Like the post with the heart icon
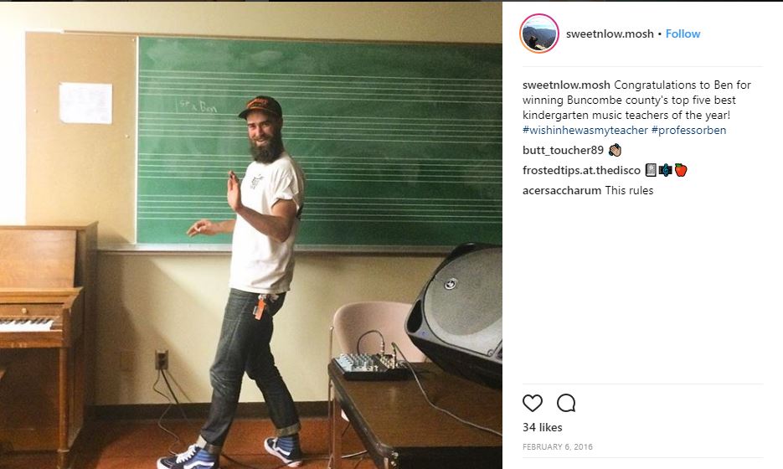This screenshot has height=469, width=783. tap(533, 403)
